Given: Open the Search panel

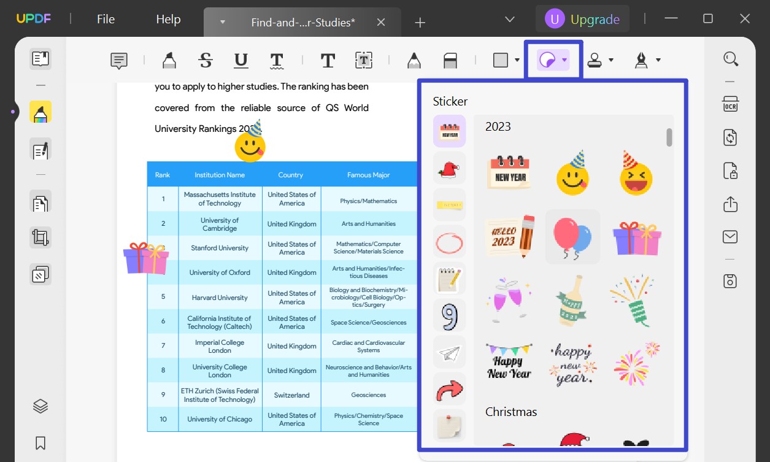Looking at the screenshot, I should 731,58.
